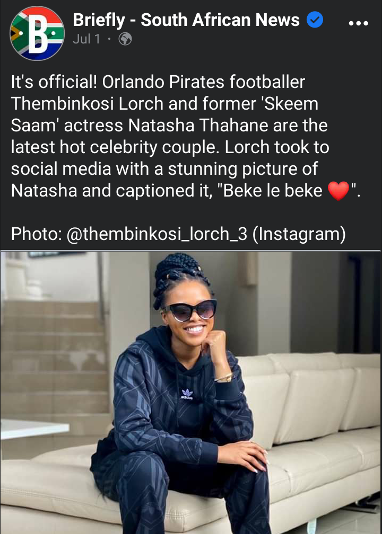Click the It's official! opening text

click(54, 82)
